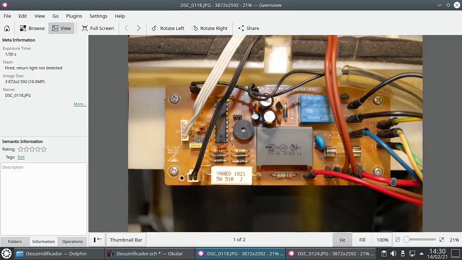Enter Full Screen mode

click(x=98, y=28)
